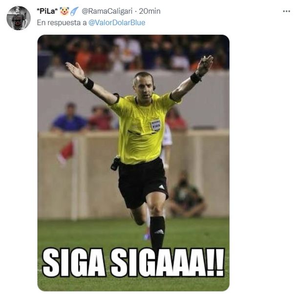Visit the @RamaCaligari handle link

[107, 11]
